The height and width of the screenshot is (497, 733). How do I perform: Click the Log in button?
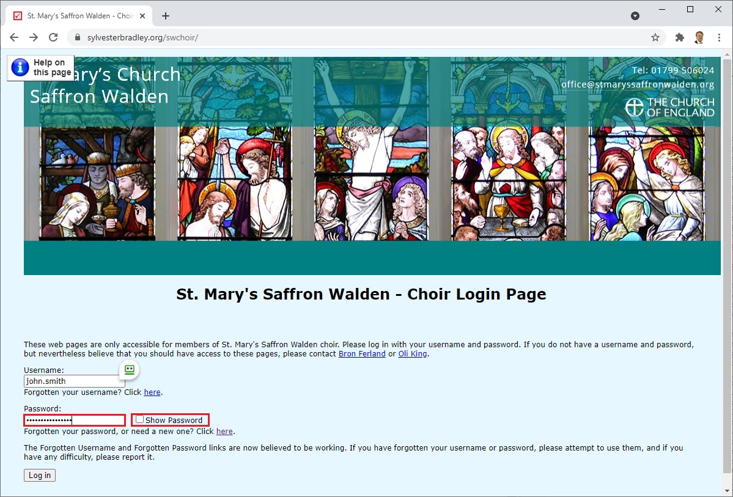pyautogui.click(x=40, y=475)
